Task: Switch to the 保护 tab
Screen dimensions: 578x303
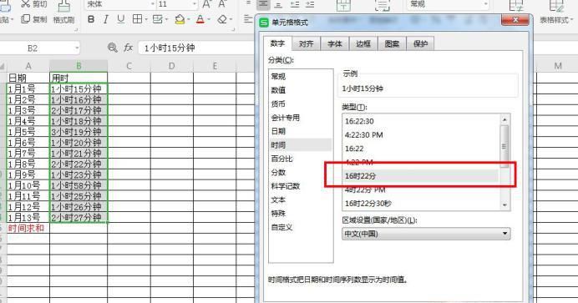Action: (420, 43)
